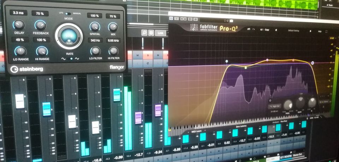Open edit channel settings 'e' button

point(148,63)
